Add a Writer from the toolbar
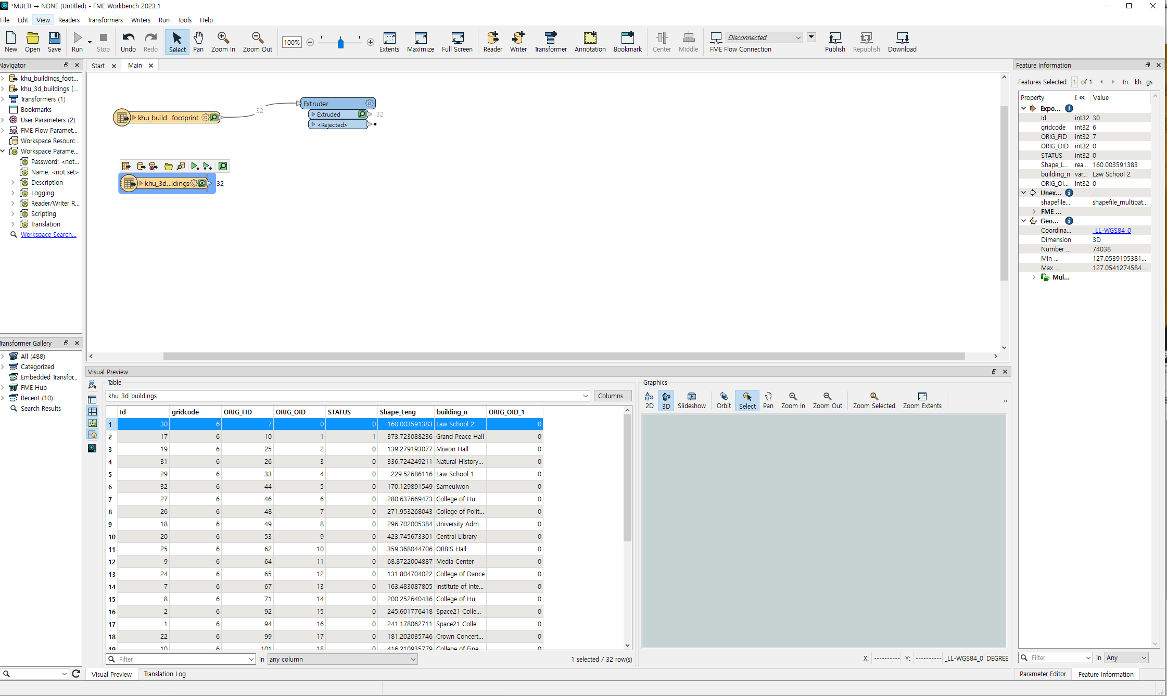 point(518,42)
